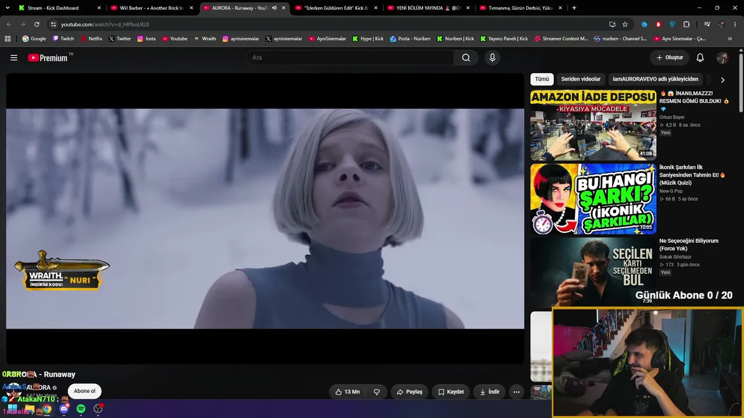Close the Stream - Kick Dashboard tab
The height and width of the screenshot is (418, 744).
99,8
